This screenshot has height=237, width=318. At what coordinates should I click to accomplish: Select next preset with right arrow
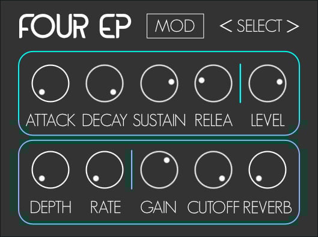click(293, 26)
